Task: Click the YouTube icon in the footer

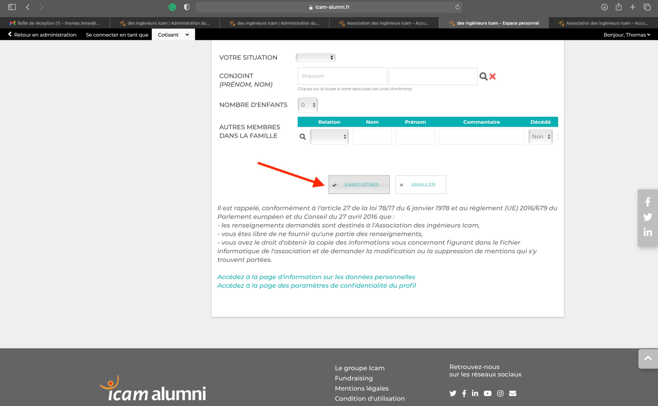Action: click(487, 393)
